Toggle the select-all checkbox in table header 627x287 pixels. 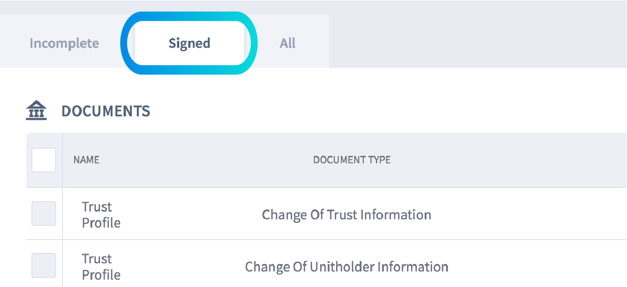tap(44, 160)
